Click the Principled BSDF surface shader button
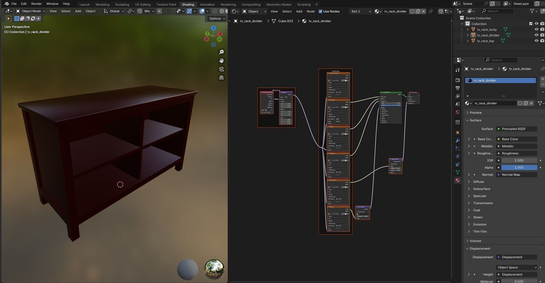Image resolution: width=545 pixels, height=283 pixels. 516,129
